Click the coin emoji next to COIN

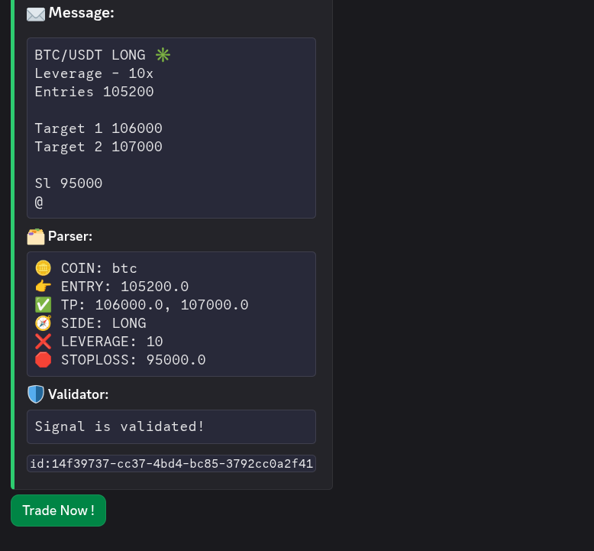44,267
